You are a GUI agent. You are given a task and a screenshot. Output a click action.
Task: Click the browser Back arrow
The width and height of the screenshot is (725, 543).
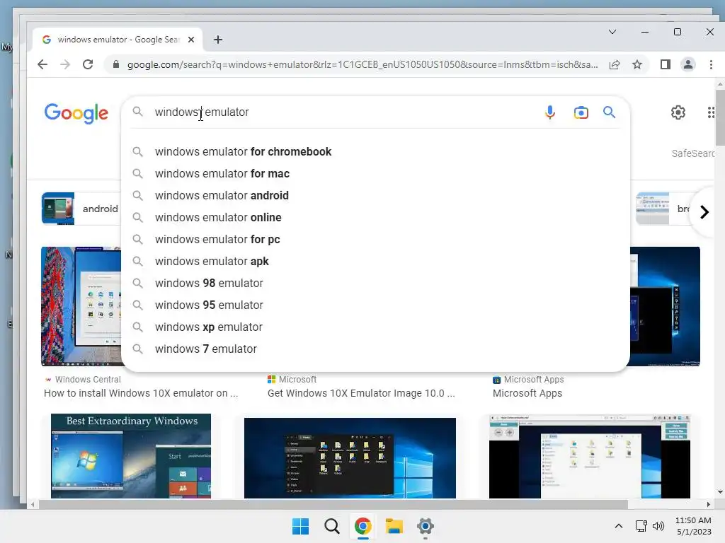point(42,64)
